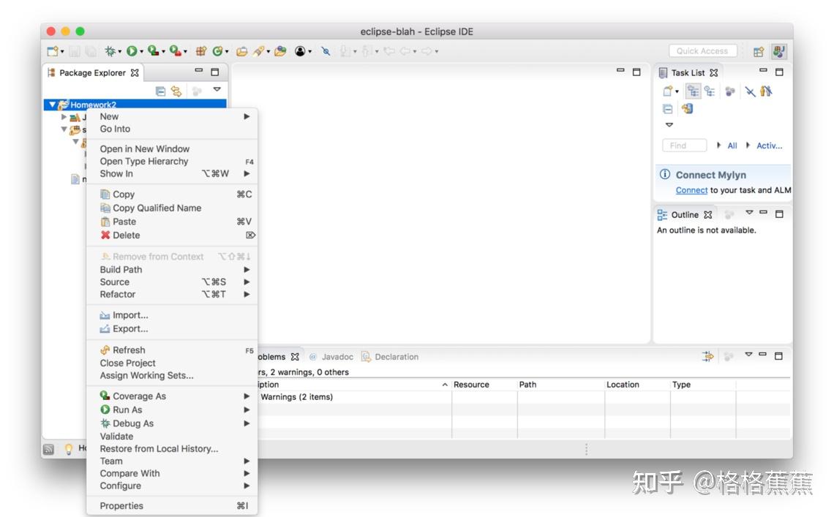Click Collapse All icon in Task List
The image size is (834, 517).
pyautogui.click(x=667, y=109)
